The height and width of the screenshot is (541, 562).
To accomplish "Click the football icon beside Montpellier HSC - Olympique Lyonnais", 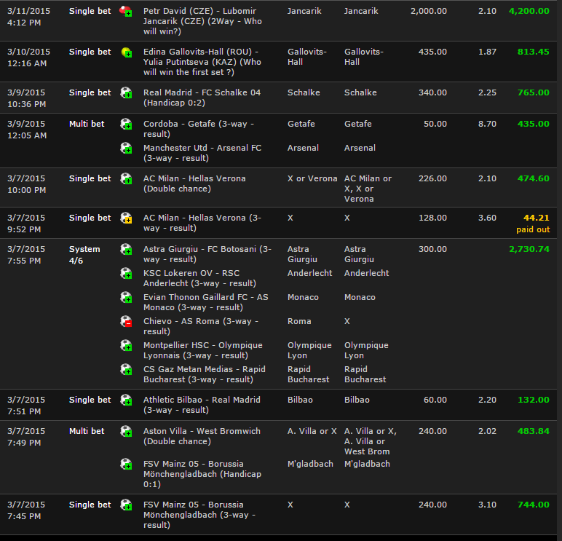I will [x=126, y=346].
